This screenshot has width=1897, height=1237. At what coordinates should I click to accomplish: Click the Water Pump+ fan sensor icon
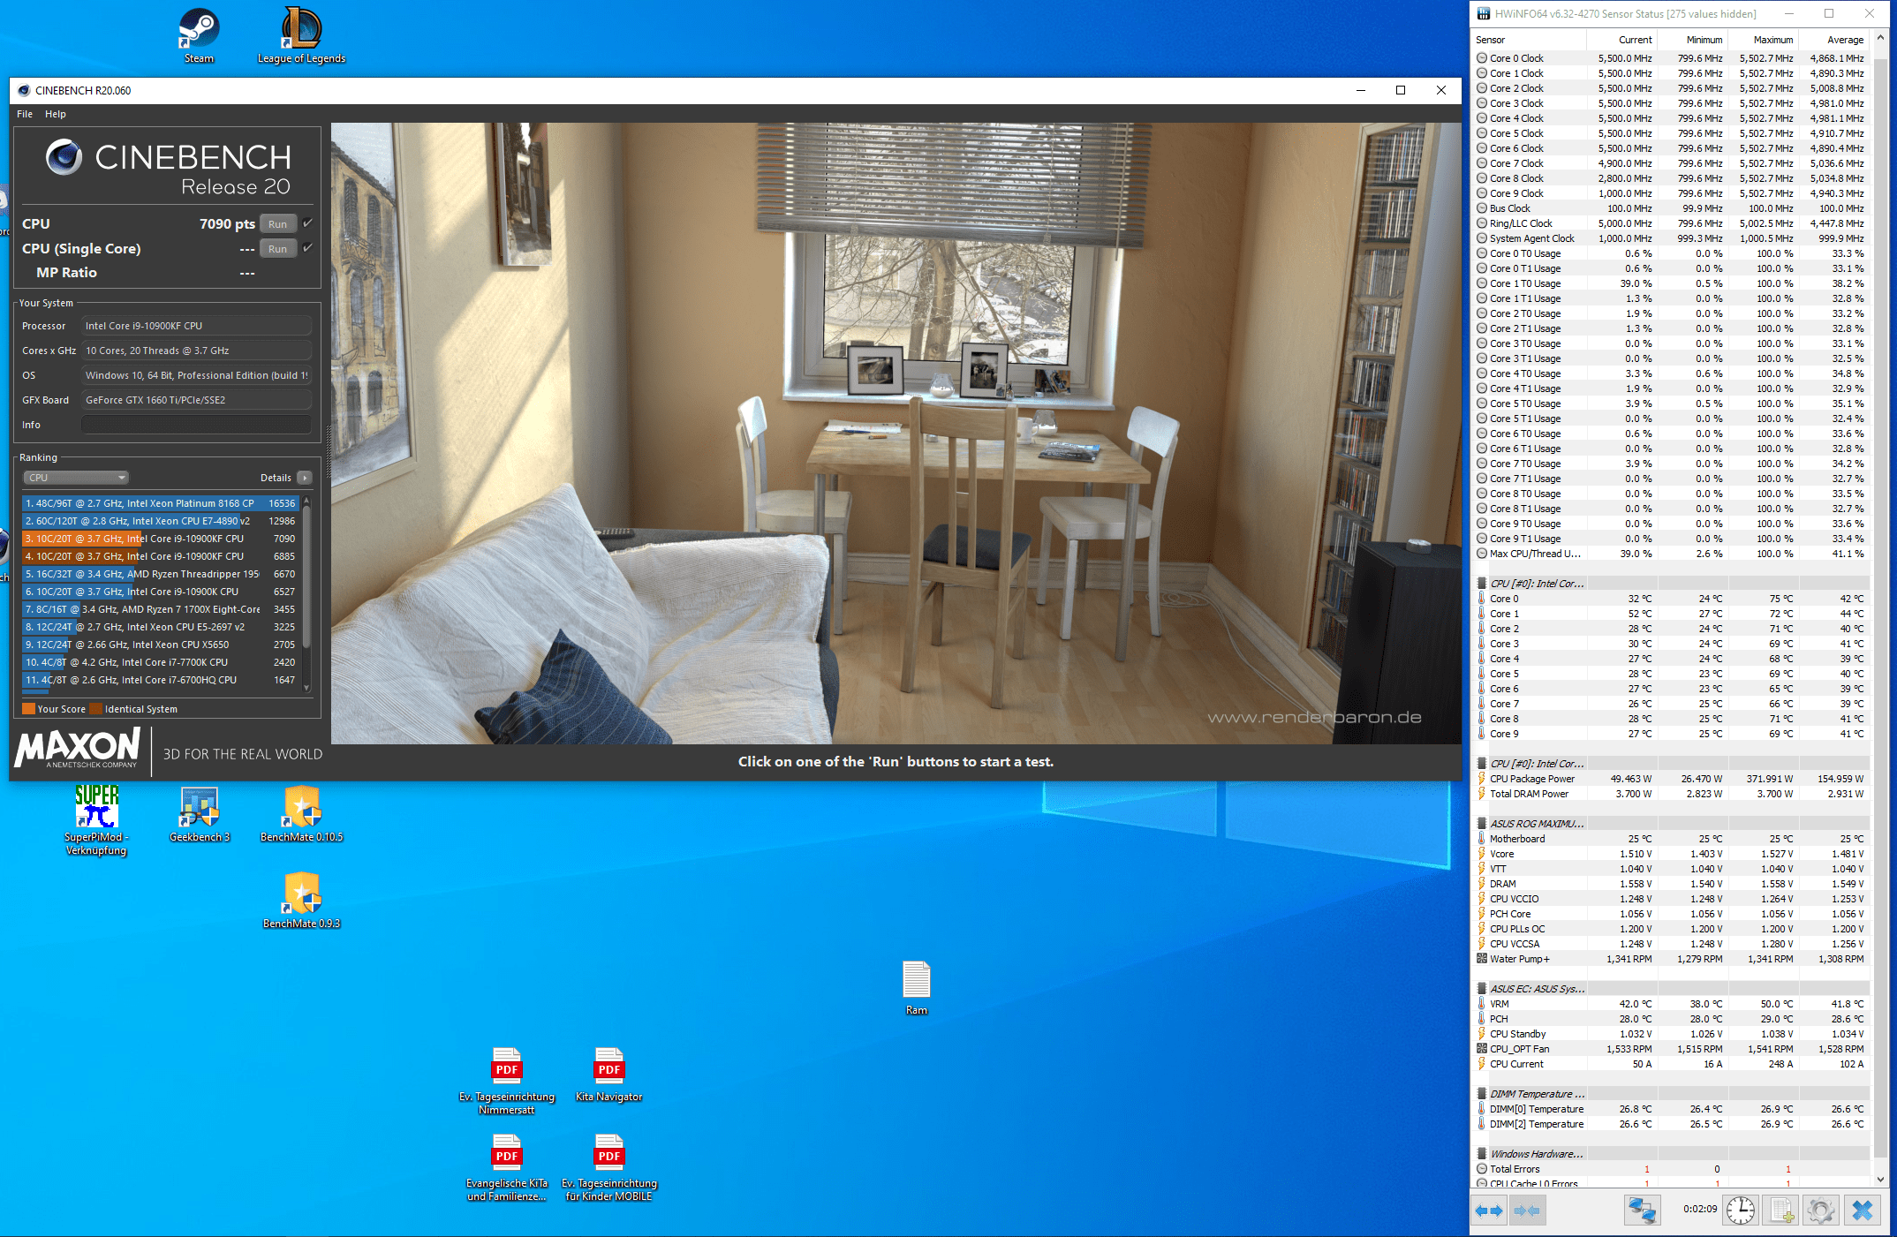point(1482,959)
